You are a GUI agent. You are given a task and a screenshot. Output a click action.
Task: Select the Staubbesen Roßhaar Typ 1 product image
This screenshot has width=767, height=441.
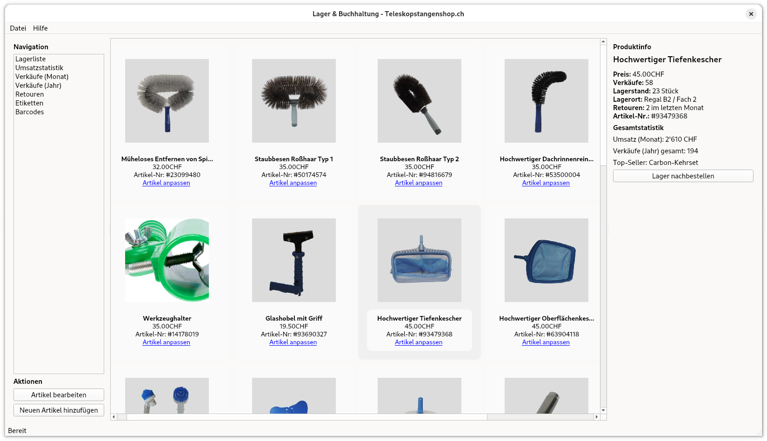point(293,100)
